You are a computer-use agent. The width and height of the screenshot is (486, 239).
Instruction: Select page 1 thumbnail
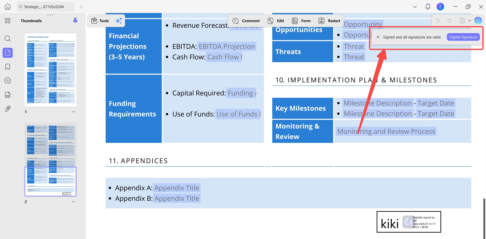tap(50, 70)
